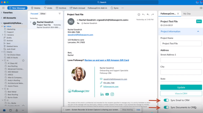Open more views ellipsis at bottom left
Screen dimensions: 203x113
[23, 110]
